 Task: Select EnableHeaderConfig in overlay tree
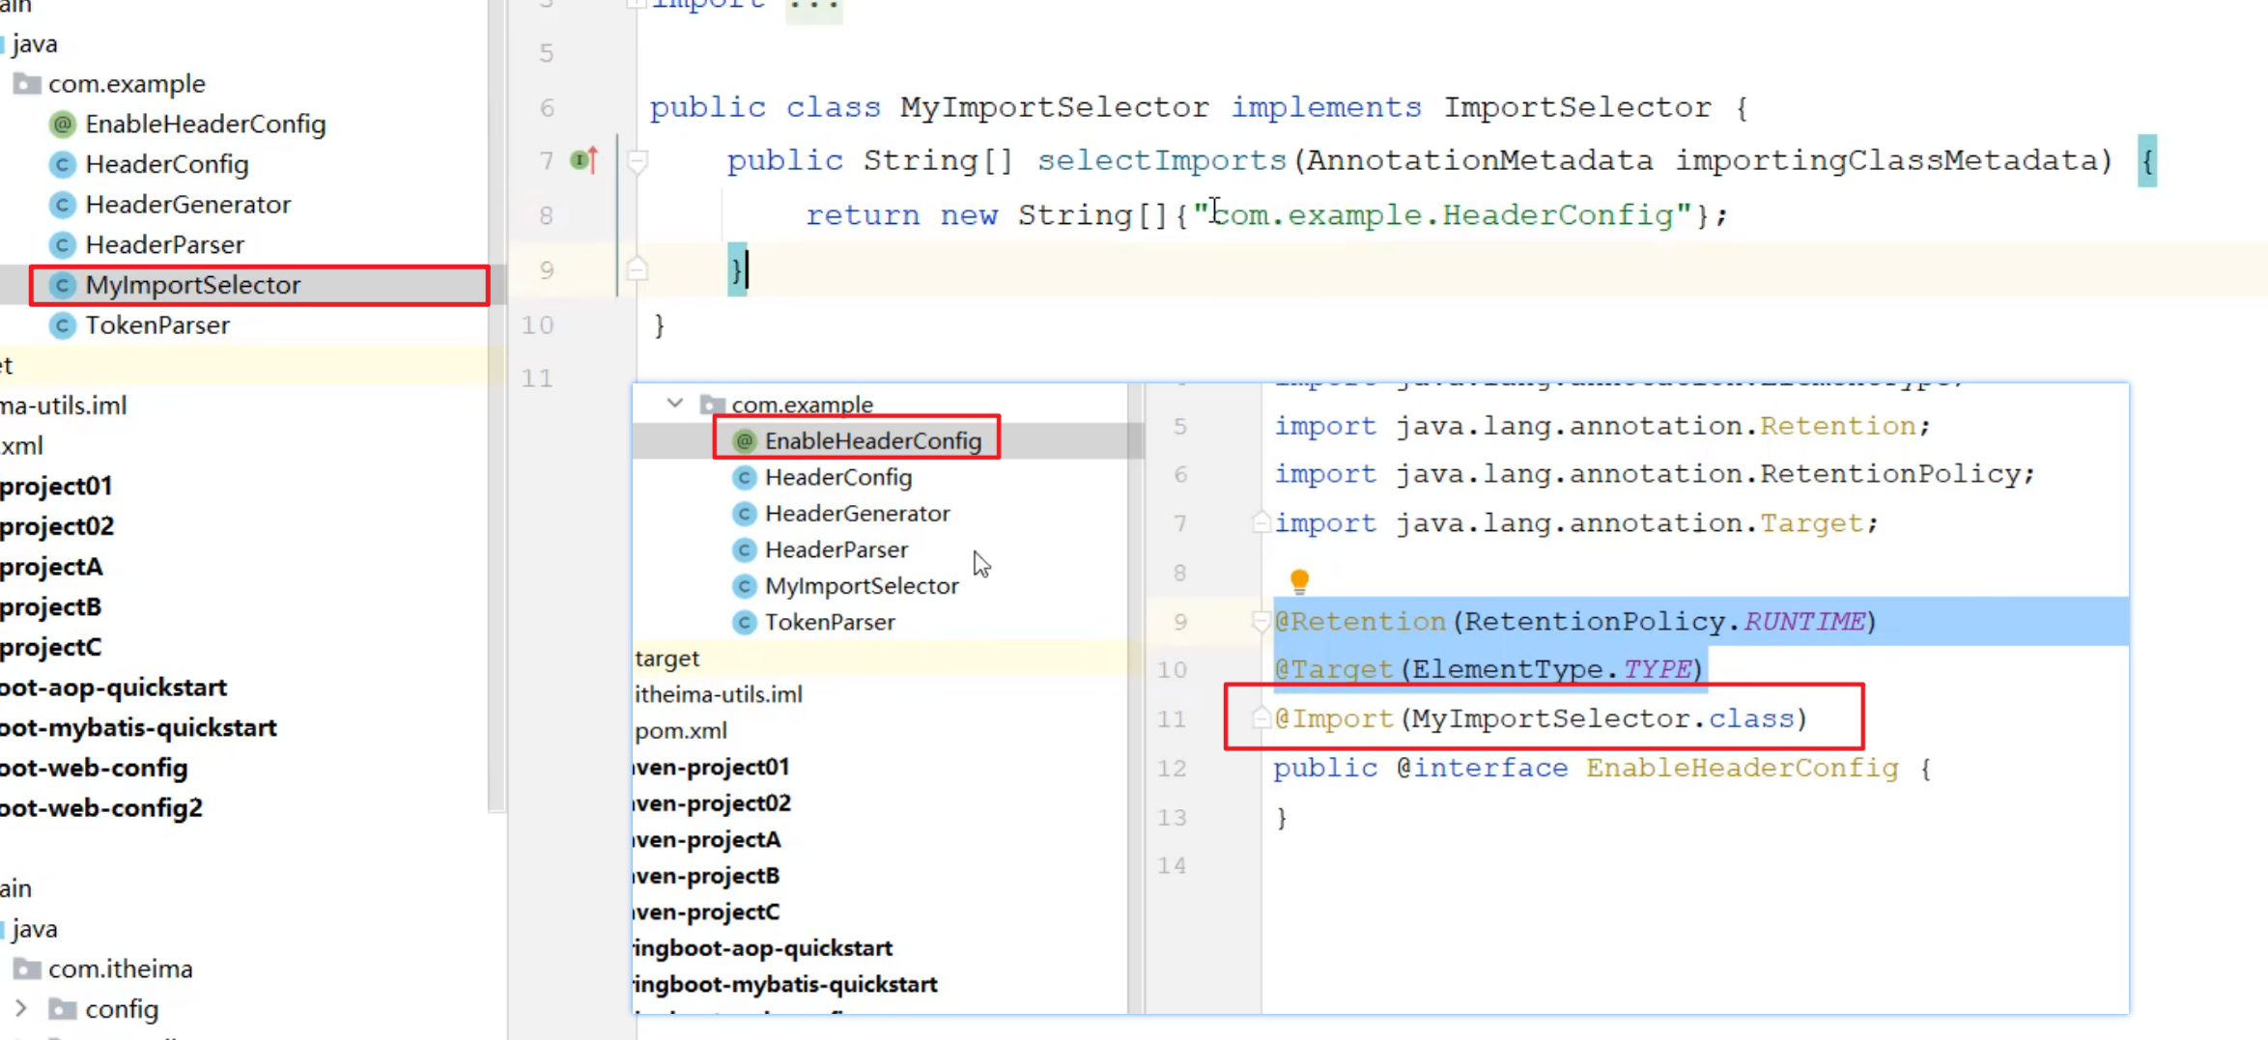pyautogui.click(x=873, y=441)
